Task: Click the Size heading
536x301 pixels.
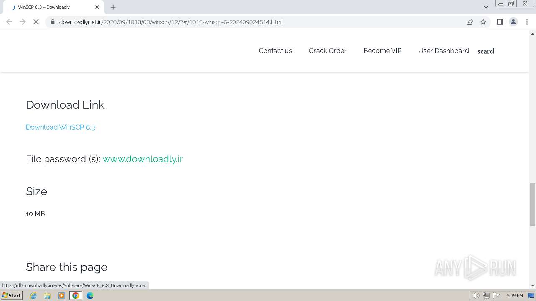Action: click(36, 191)
